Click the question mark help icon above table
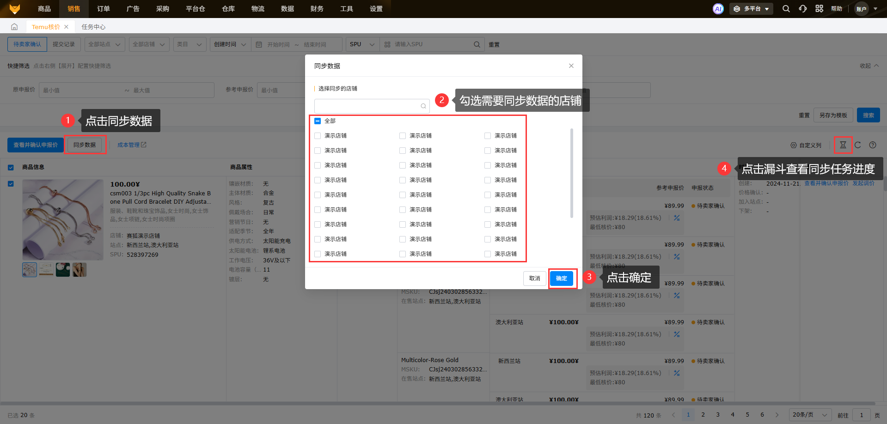Image resolution: width=887 pixels, height=424 pixels. click(x=872, y=145)
